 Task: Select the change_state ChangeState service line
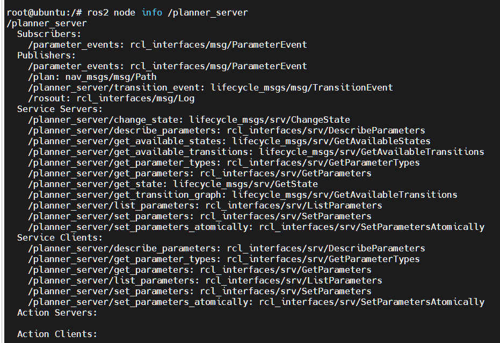[x=189, y=120]
